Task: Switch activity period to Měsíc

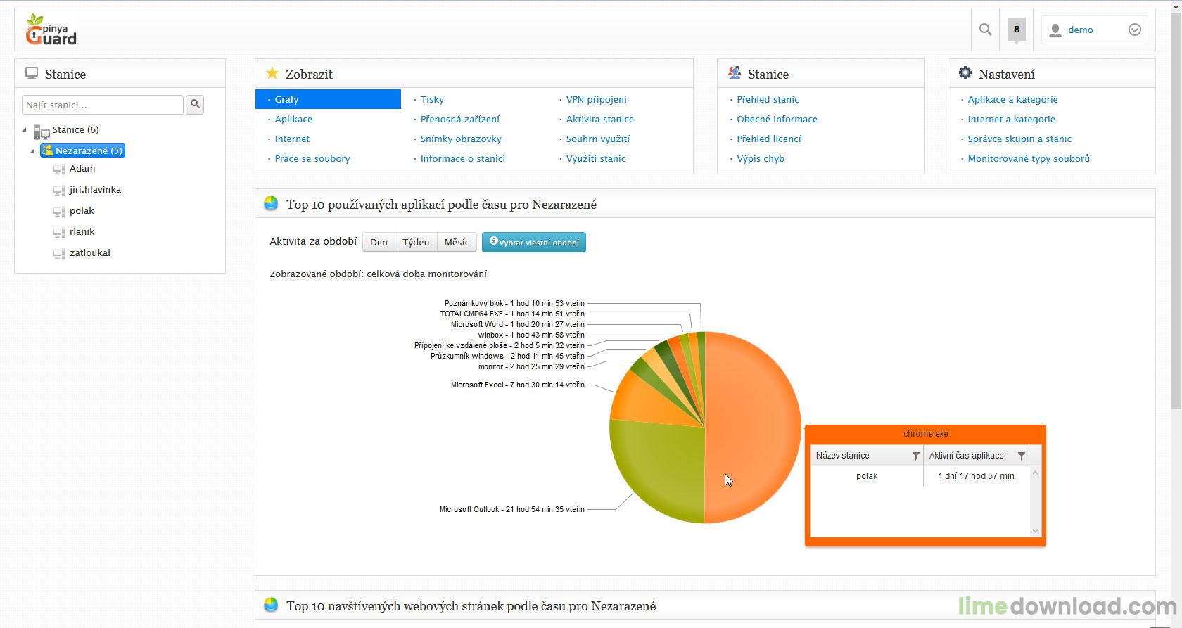Action: tap(457, 242)
